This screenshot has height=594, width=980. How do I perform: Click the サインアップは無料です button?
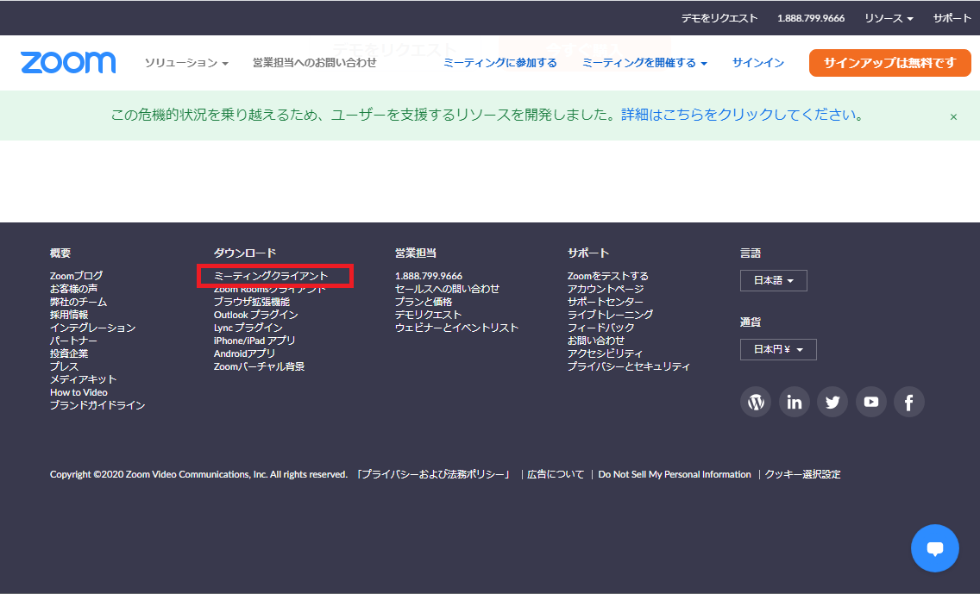click(x=890, y=62)
